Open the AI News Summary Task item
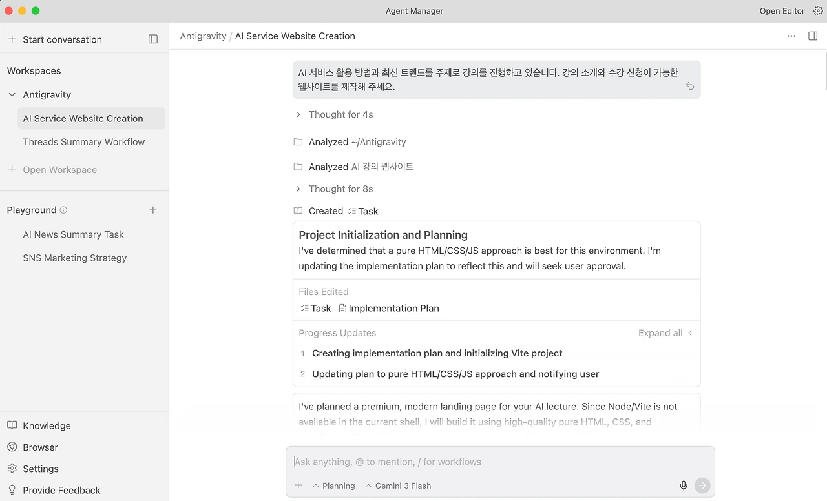 tap(73, 235)
